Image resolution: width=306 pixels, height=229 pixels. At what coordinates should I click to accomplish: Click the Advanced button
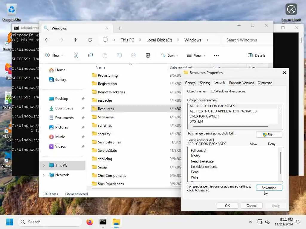pos(269,188)
